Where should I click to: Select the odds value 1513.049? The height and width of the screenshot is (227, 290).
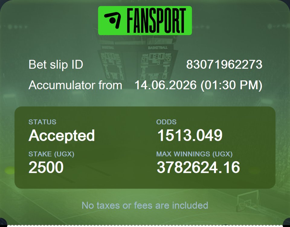[x=190, y=135]
